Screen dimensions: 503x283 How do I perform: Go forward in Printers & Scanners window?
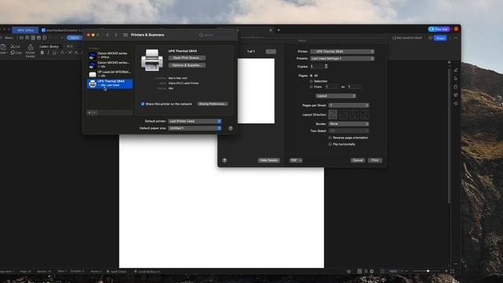(x=116, y=35)
